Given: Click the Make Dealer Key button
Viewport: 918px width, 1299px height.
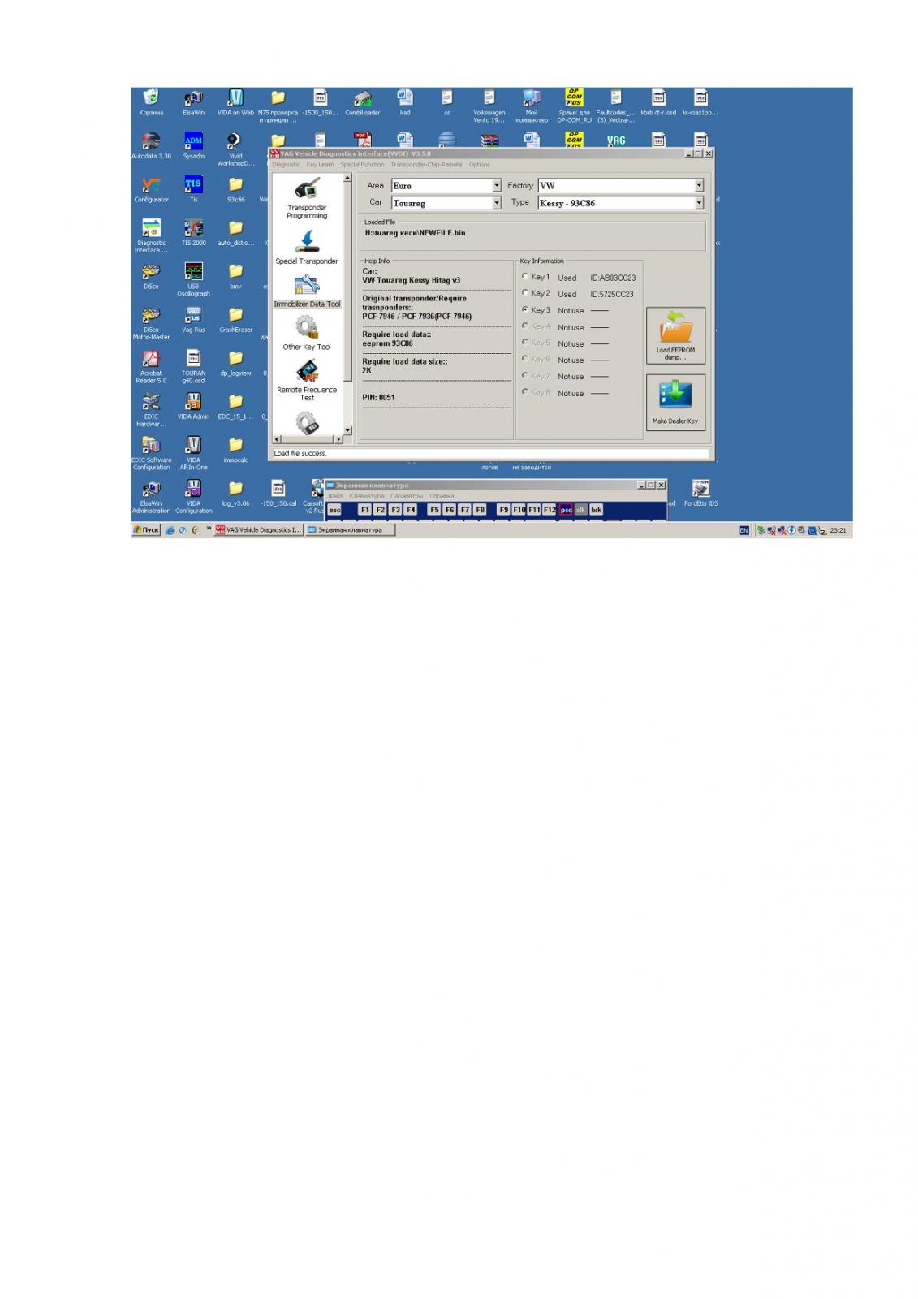Looking at the screenshot, I should (675, 402).
